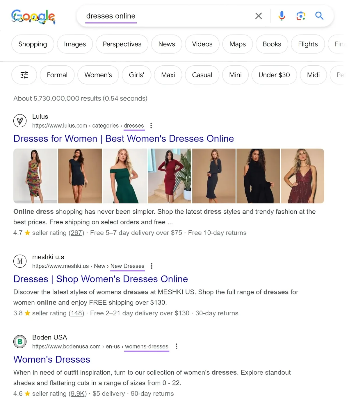The image size is (349, 404).
Task: Open the colorful floral dress thumbnail
Action: tap(35, 176)
